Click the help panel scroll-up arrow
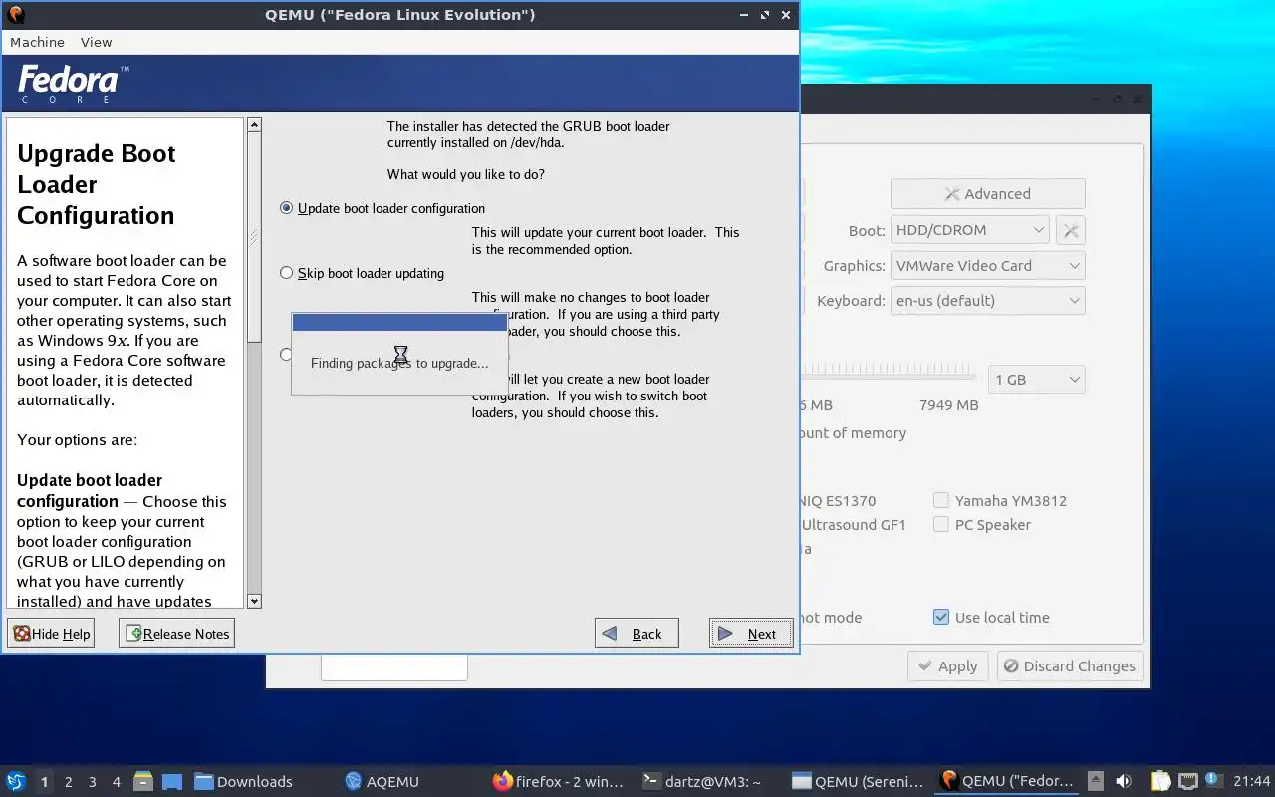The height and width of the screenshot is (797, 1275). 254,125
